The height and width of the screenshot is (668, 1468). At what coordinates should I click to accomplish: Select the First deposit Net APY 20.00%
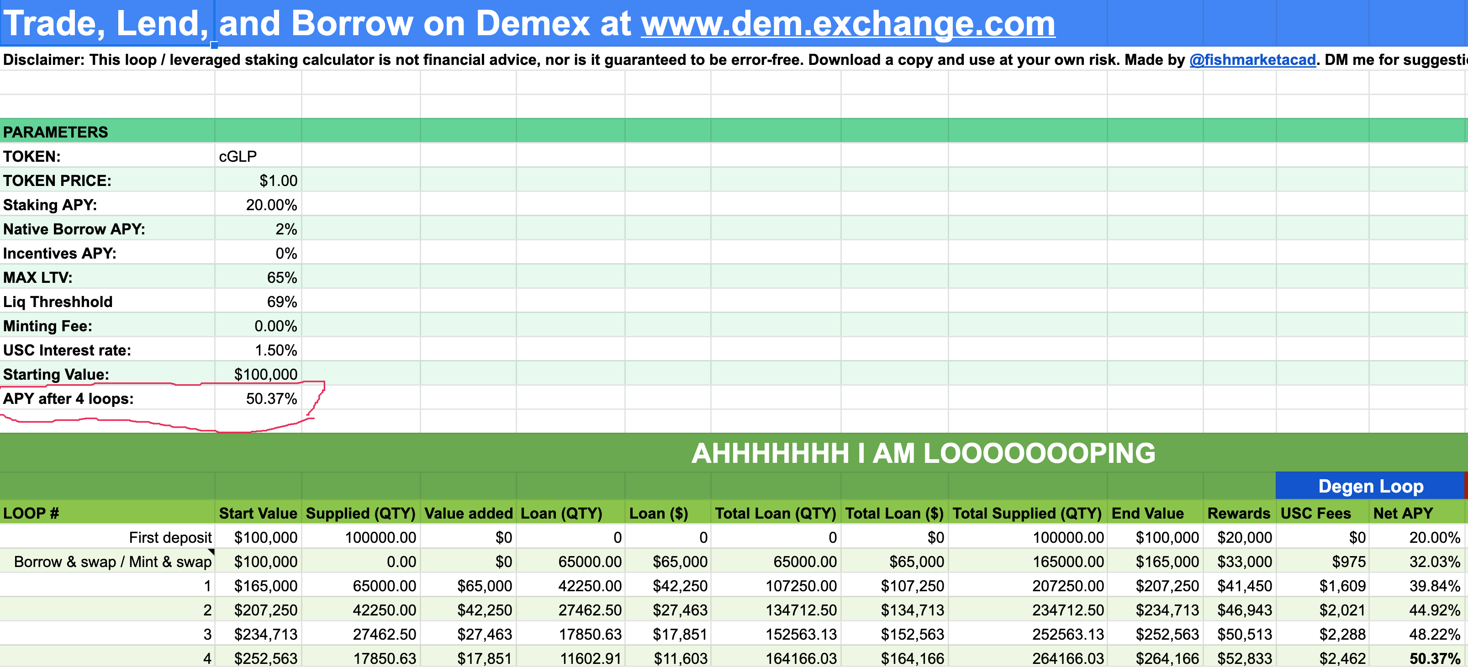tap(1417, 537)
